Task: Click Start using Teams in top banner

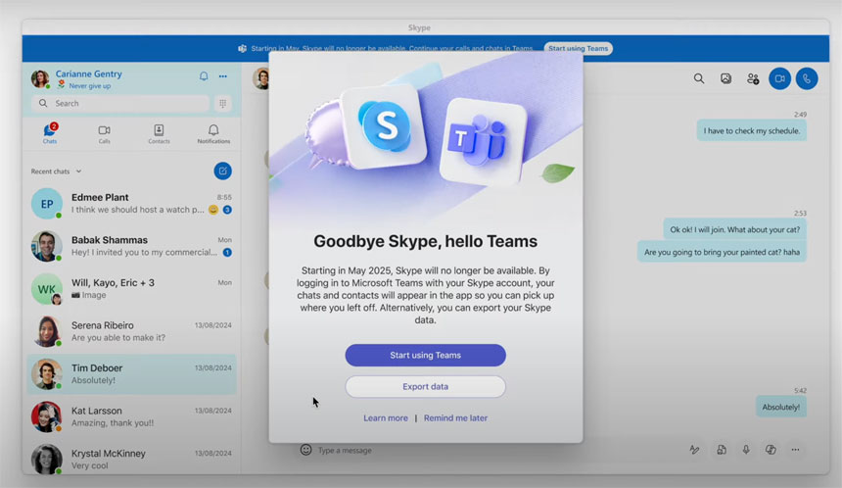Action: pos(578,48)
